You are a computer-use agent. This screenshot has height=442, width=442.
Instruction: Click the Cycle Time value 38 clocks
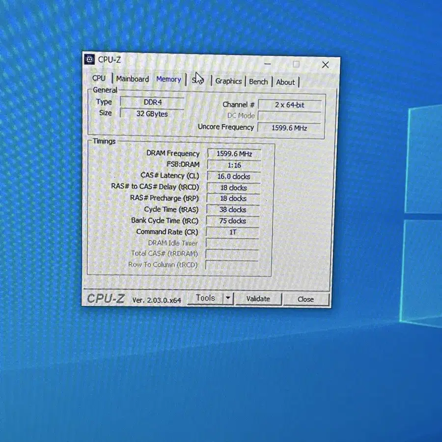pos(233,210)
